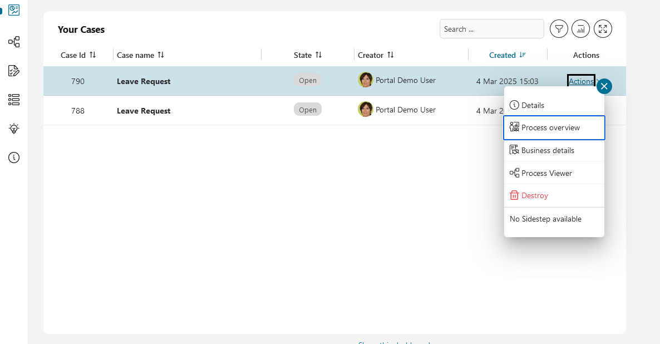The height and width of the screenshot is (344, 660).
Task: Click the Open state badge of case 788
Action: tap(308, 110)
